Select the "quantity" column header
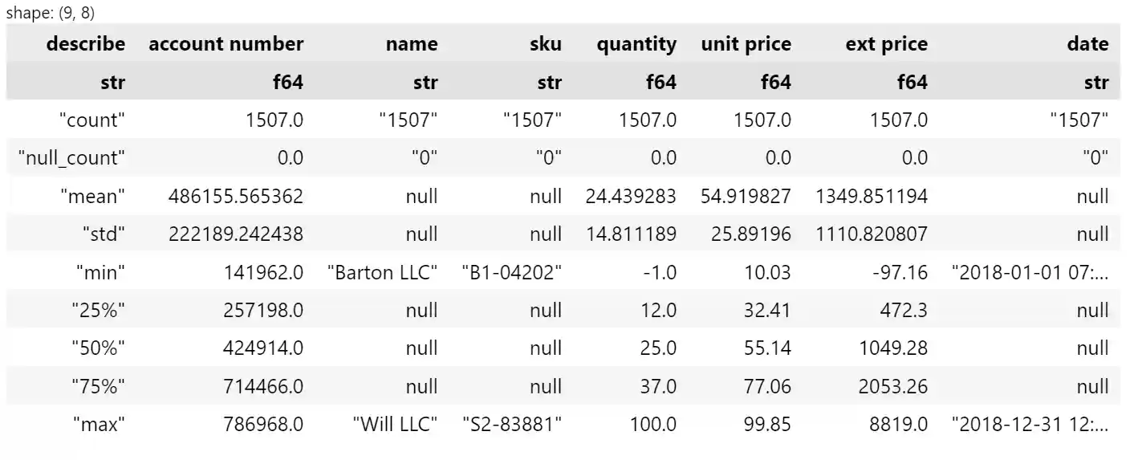The height and width of the screenshot is (460, 1130). [x=636, y=44]
